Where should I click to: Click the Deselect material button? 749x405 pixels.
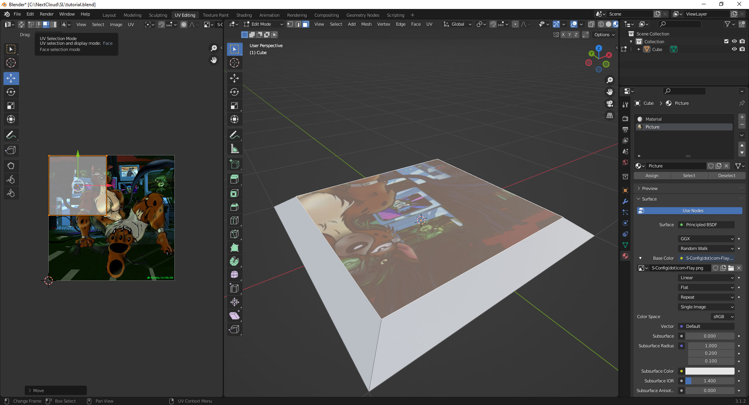[x=726, y=176]
